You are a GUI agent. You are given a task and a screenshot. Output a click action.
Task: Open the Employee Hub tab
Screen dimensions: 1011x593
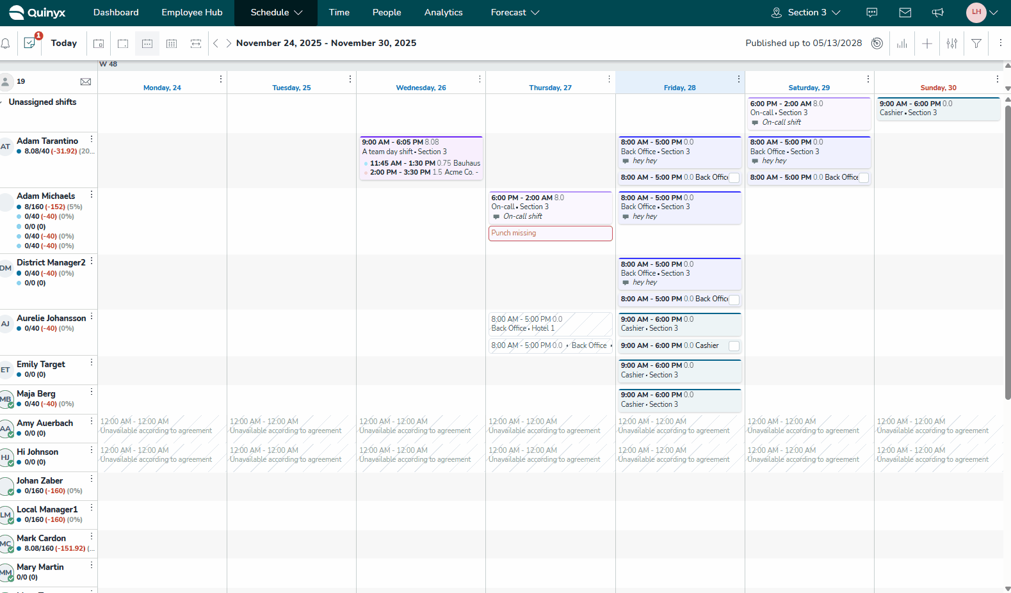[192, 13]
